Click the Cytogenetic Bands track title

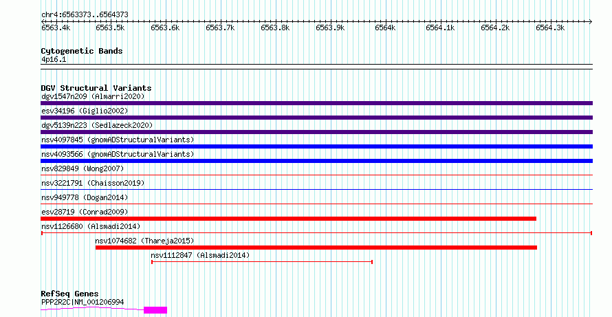[82, 51]
